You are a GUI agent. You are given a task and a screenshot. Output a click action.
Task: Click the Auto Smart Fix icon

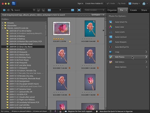[x=111, y=22]
